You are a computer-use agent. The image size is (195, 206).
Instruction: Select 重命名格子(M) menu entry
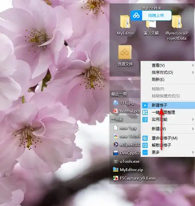coord(168,138)
